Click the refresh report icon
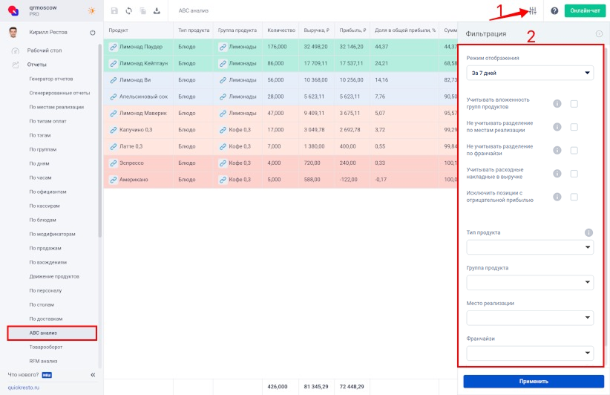610x395 pixels. coord(128,11)
